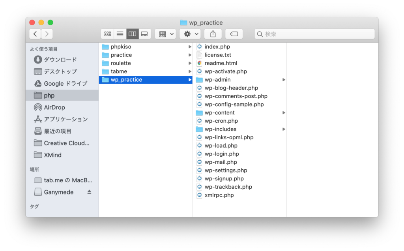Select the wp-login.php file
The image size is (404, 251).
[x=221, y=154]
